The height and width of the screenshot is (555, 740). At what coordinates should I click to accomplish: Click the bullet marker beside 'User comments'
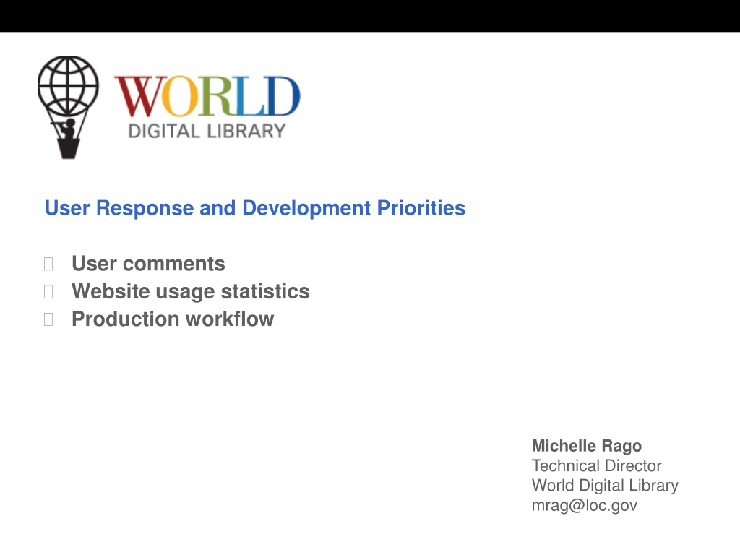(x=48, y=264)
